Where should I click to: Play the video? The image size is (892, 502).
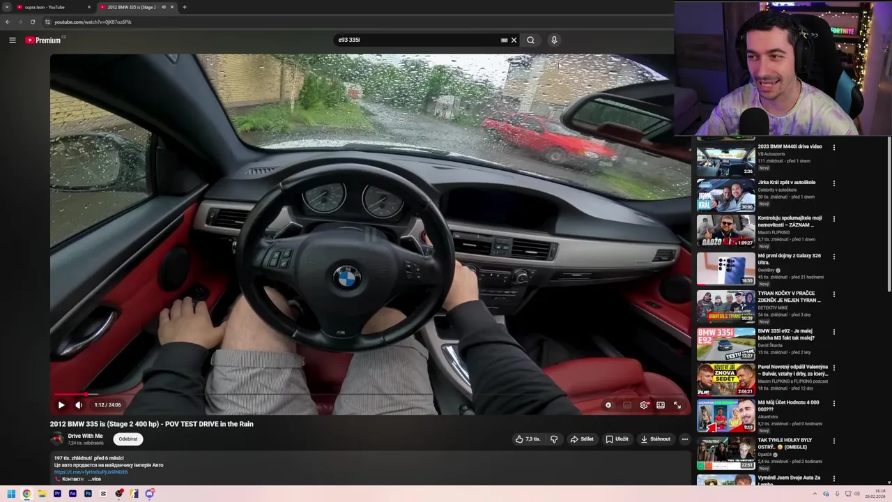[61, 405]
